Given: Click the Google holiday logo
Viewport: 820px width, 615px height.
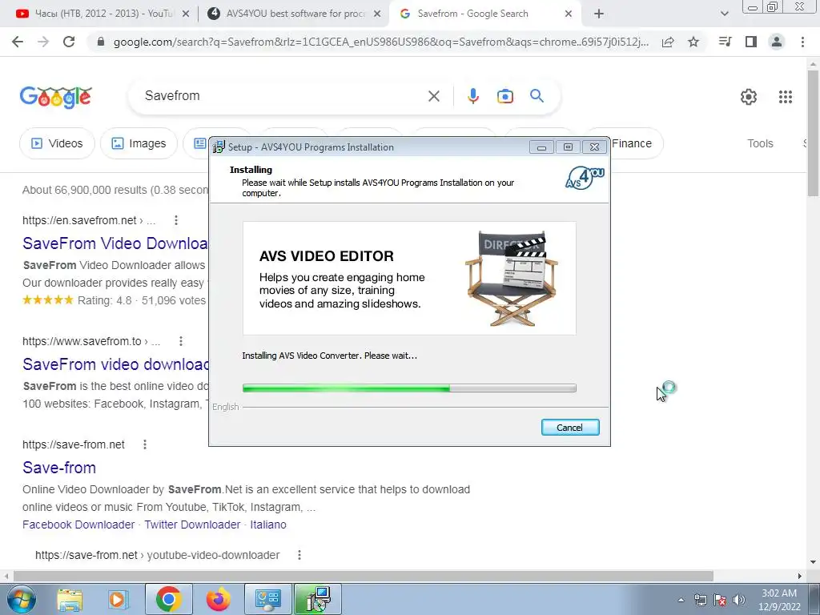Looking at the screenshot, I should pyautogui.click(x=56, y=97).
